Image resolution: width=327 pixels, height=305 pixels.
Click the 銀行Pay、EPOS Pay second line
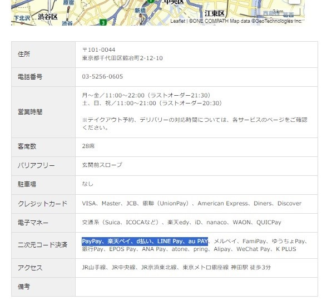click(189, 249)
